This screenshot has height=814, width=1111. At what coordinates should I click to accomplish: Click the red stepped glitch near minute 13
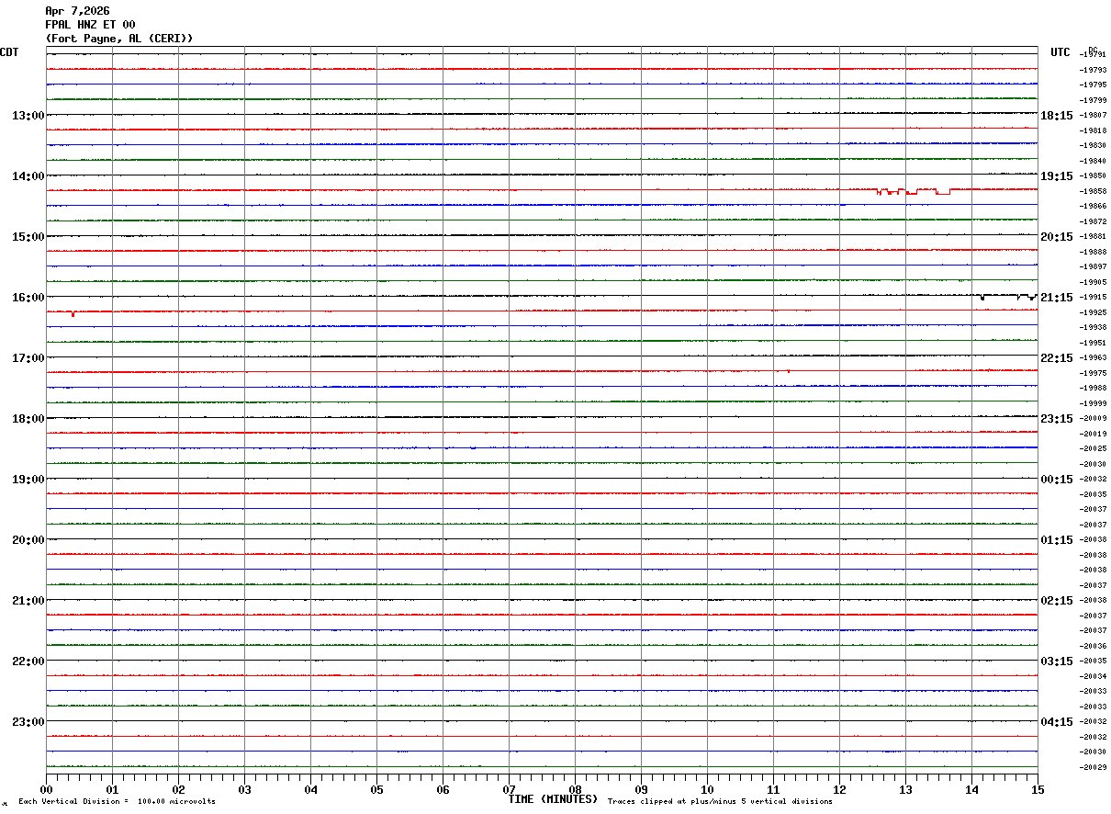pos(914,191)
